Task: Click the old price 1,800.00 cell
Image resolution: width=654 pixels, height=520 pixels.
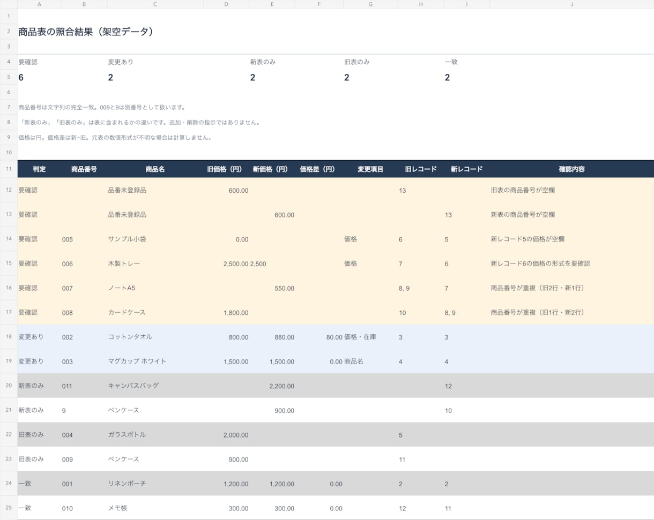Action: coord(226,312)
